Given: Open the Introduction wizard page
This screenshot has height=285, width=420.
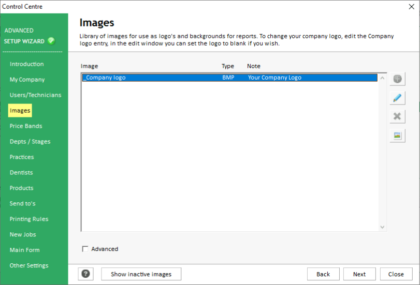Looking at the screenshot, I should click(26, 64).
